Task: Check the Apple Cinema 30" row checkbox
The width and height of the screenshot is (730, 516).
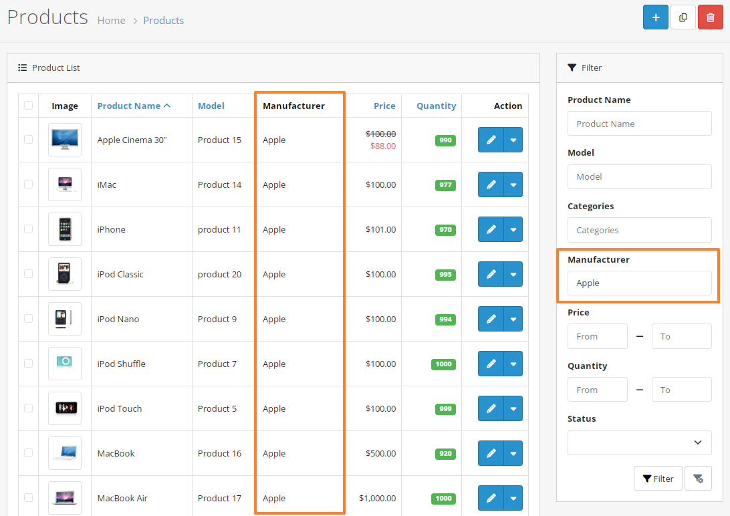Action: pyautogui.click(x=28, y=139)
